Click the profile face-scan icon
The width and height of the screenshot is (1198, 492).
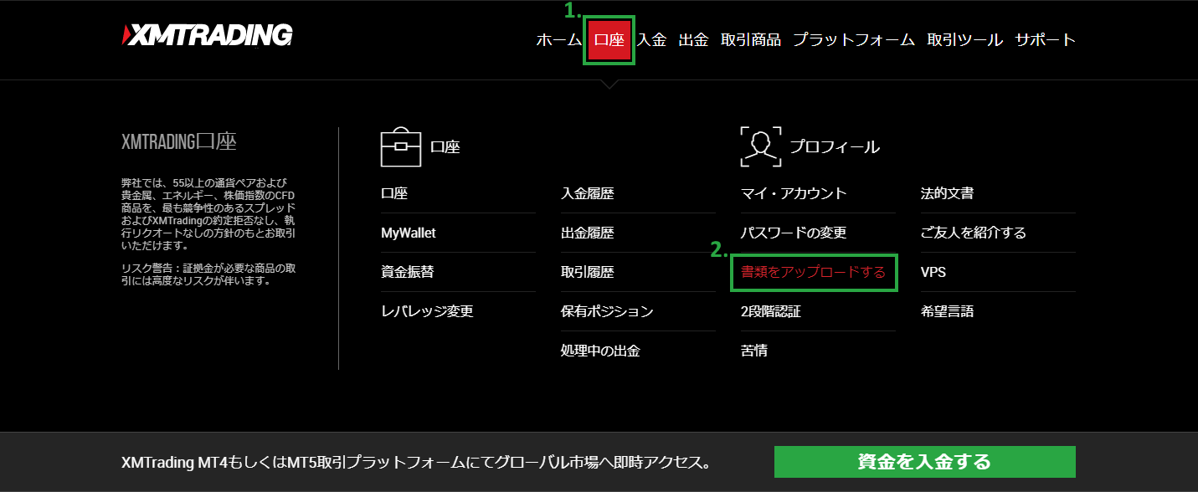click(760, 147)
